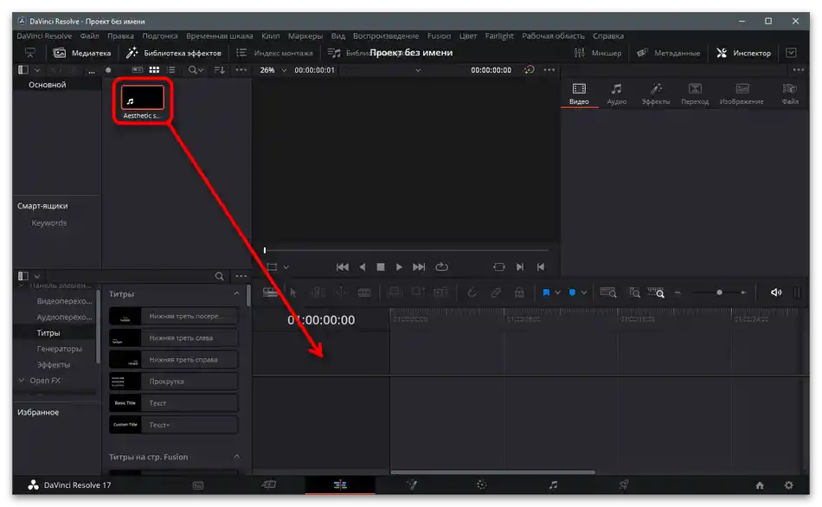
Task: Open the Медиатека media pool panel
Action: point(82,53)
